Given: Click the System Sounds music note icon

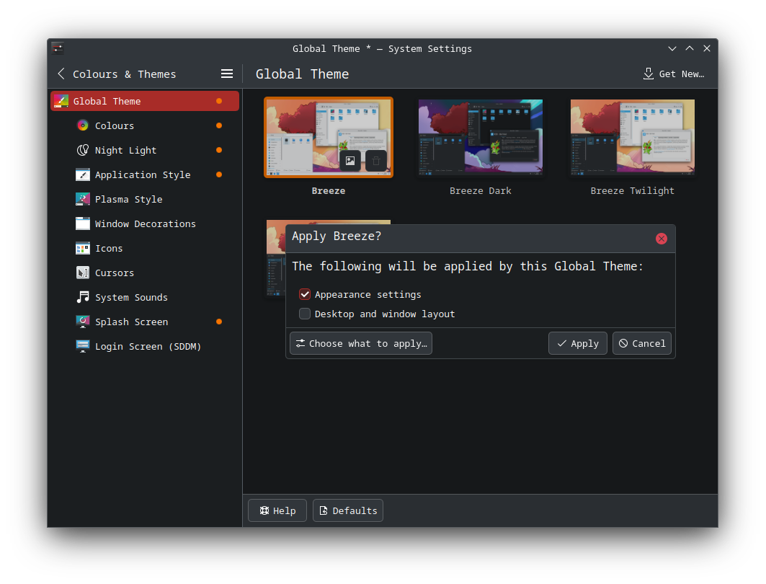Looking at the screenshot, I should [x=83, y=297].
